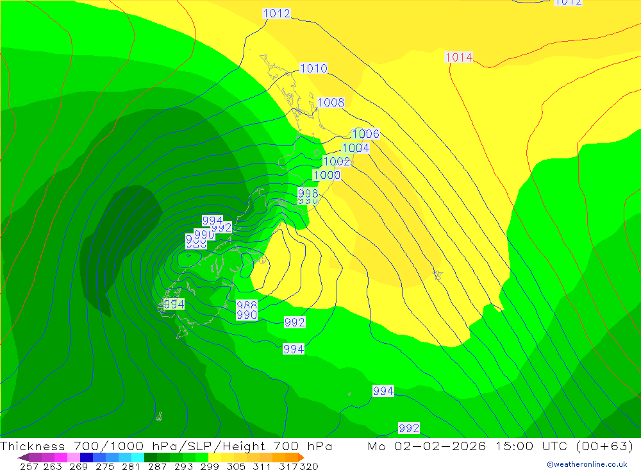This screenshot has width=641, height=470.
Task: Pick the first yellow legend swatch
Action: coord(215,457)
